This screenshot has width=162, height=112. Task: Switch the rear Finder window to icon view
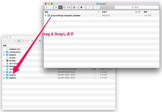coord(15,41)
